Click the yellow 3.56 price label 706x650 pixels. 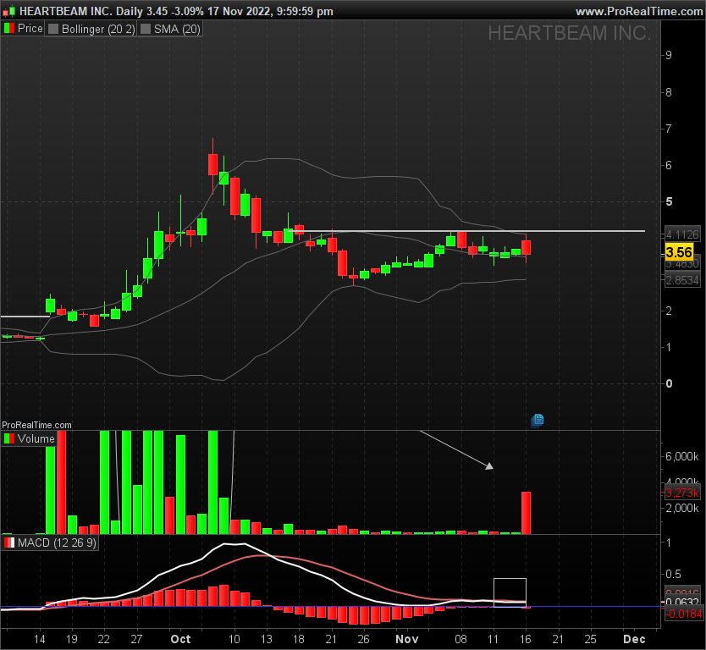(679, 252)
